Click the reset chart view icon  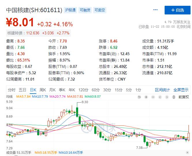[139, 97]
